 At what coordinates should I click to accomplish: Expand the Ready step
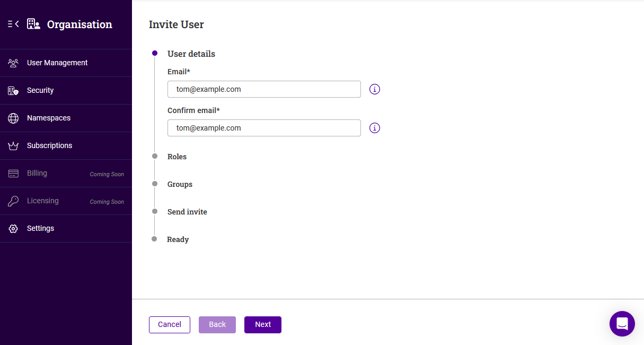click(178, 239)
